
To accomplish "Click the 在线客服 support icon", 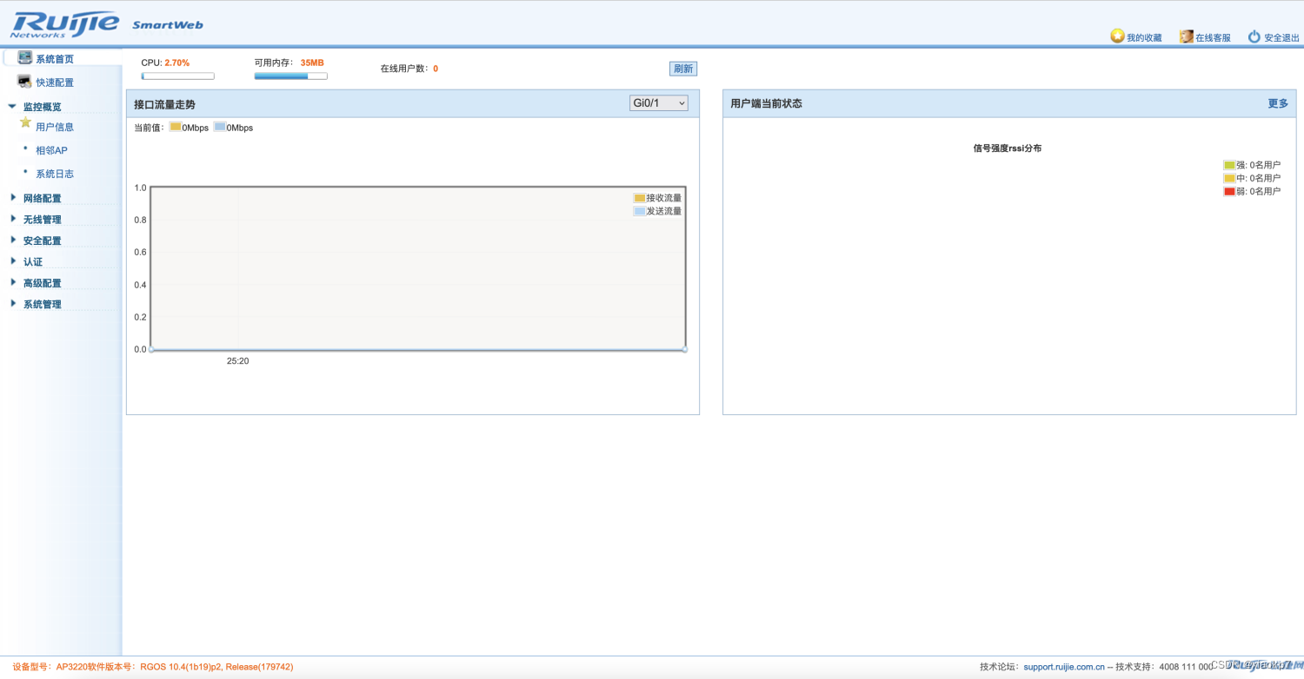I will pos(1186,36).
